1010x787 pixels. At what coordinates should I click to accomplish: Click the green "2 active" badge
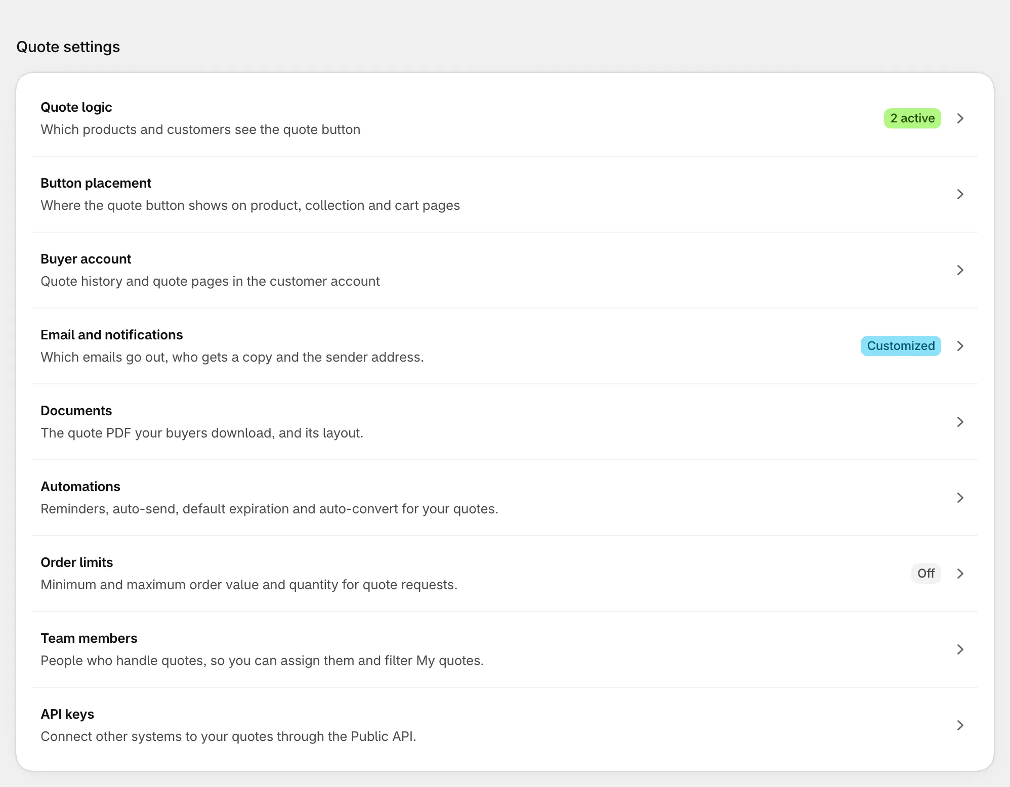[x=912, y=118]
